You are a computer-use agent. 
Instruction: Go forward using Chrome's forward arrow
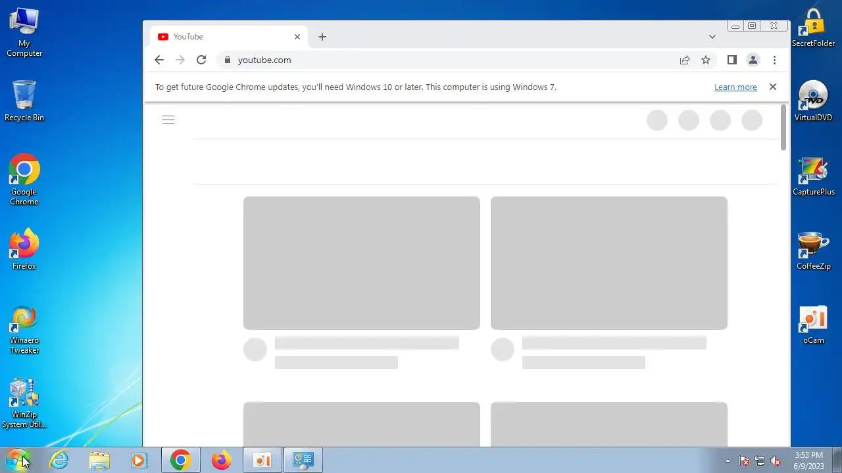180,60
